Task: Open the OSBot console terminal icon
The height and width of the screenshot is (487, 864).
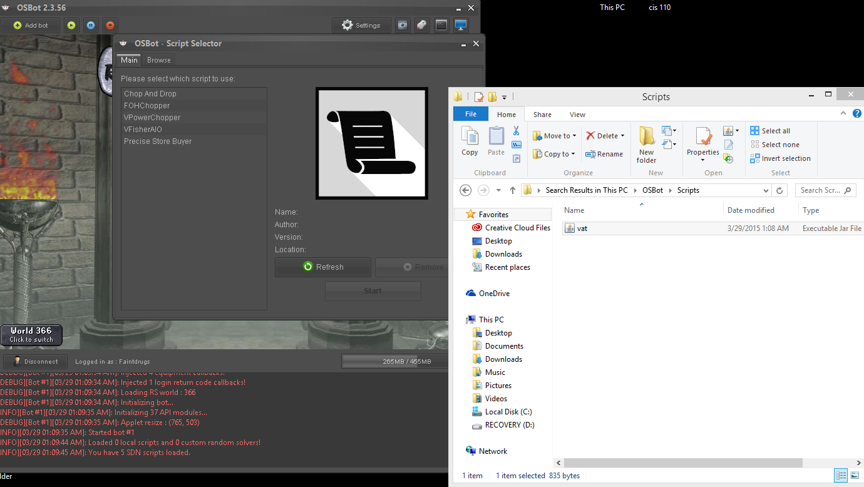Action: coord(441,25)
